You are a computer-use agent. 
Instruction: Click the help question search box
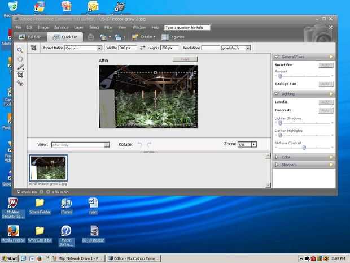(187, 28)
